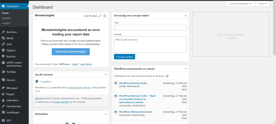Open the SEO menu label

pos(8,121)
